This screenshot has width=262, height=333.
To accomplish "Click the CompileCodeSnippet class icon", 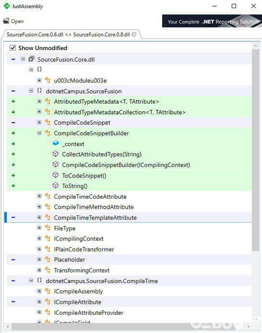I will tap(48, 122).
